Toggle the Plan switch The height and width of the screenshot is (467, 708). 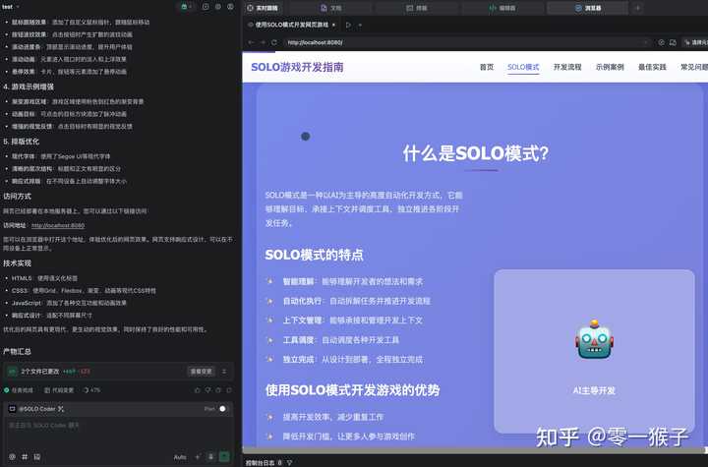[x=221, y=409]
